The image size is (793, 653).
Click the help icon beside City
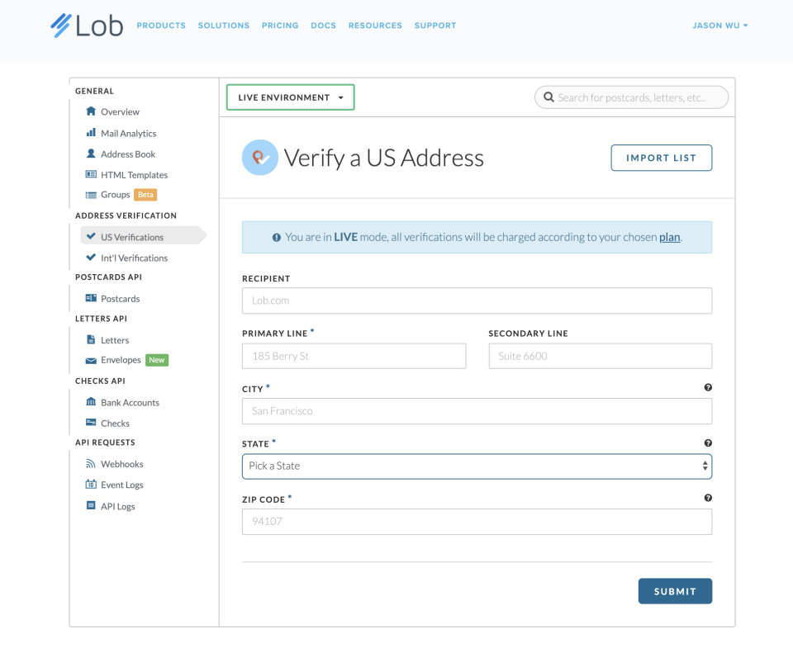(x=708, y=387)
